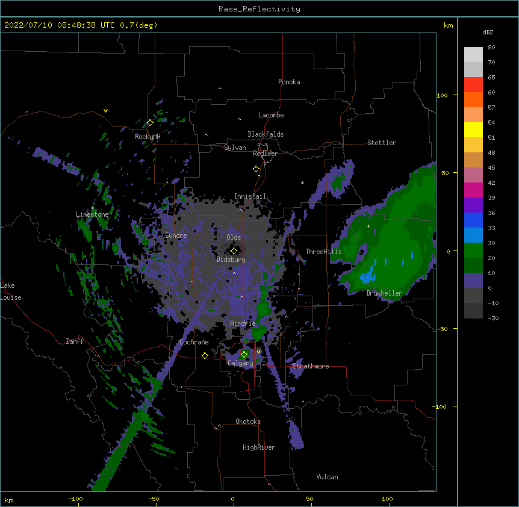Click the Lacombe city label

(x=271, y=115)
